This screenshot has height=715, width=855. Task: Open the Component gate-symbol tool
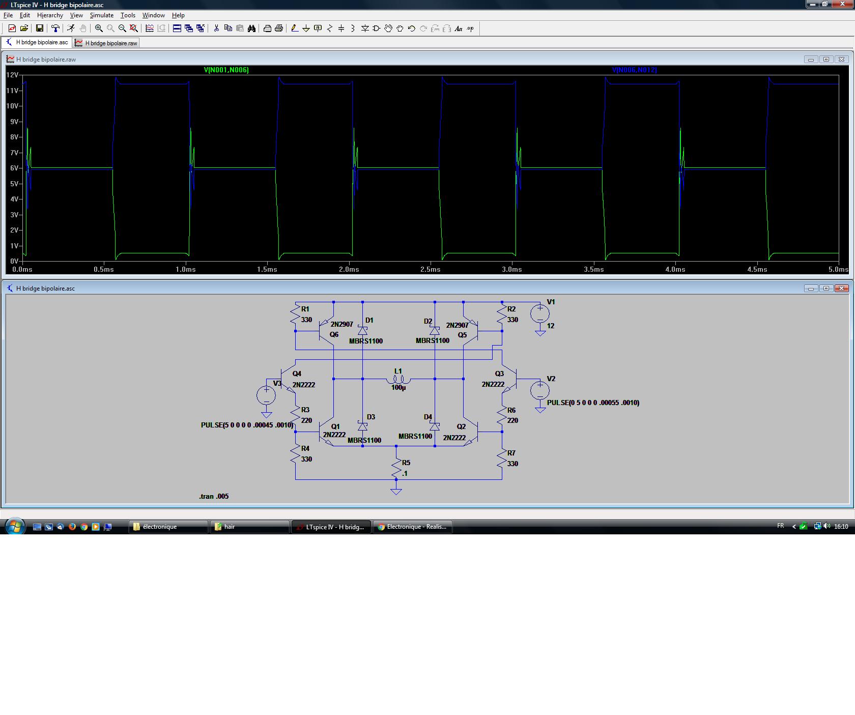pos(377,28)
